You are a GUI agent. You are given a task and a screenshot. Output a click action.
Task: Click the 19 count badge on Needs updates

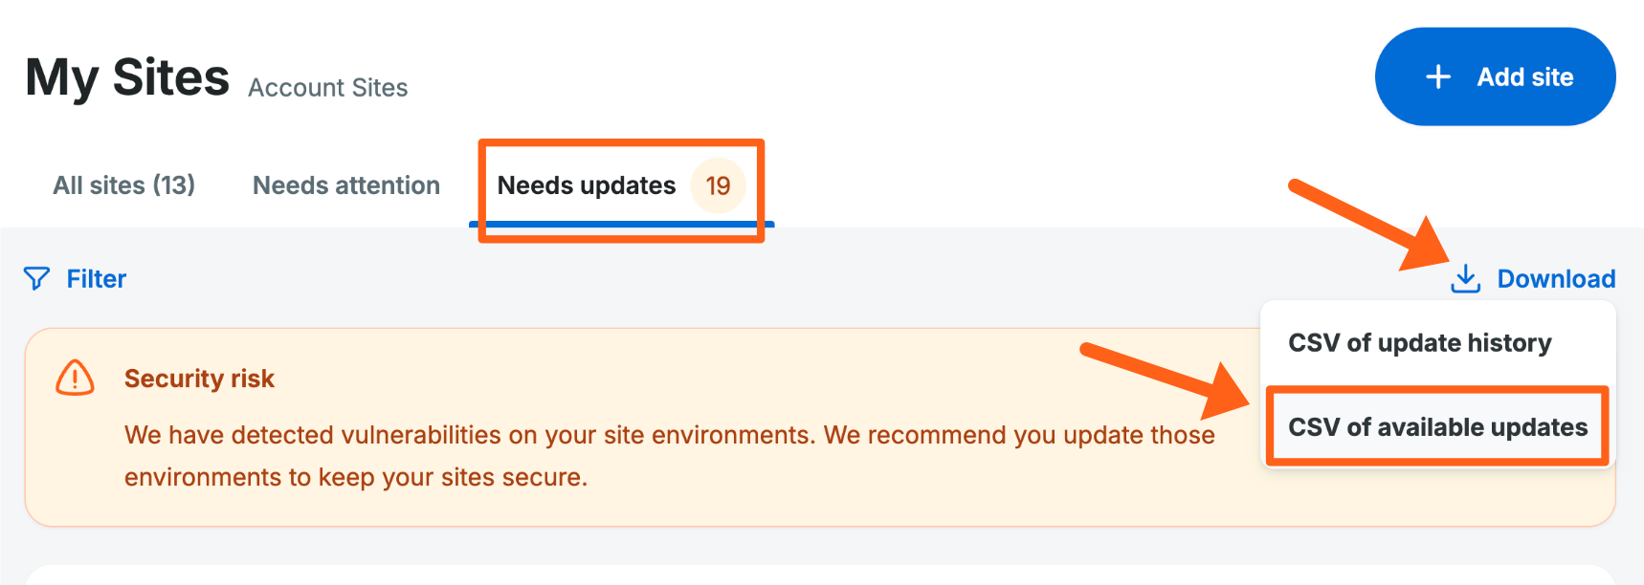point(718,185)
